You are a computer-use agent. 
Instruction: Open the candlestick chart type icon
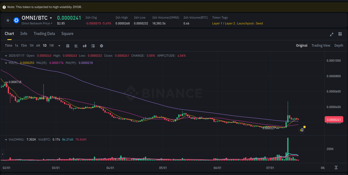pyautogui.click(x=85, y=46)
